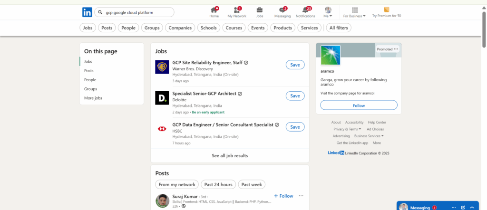
Task: Expand the Business Services dropdown
Action: click(x=382, y=136)
